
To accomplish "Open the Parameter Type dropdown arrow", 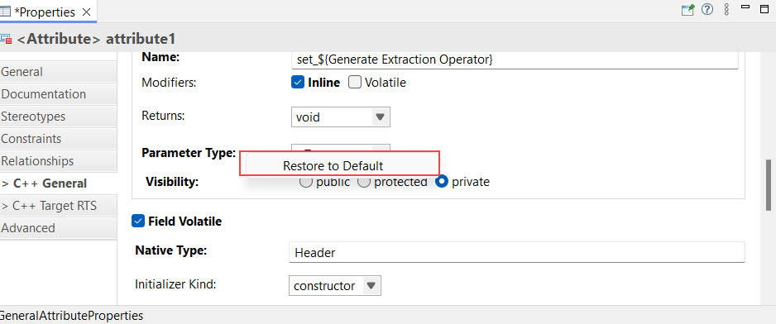I will [381, 149].
